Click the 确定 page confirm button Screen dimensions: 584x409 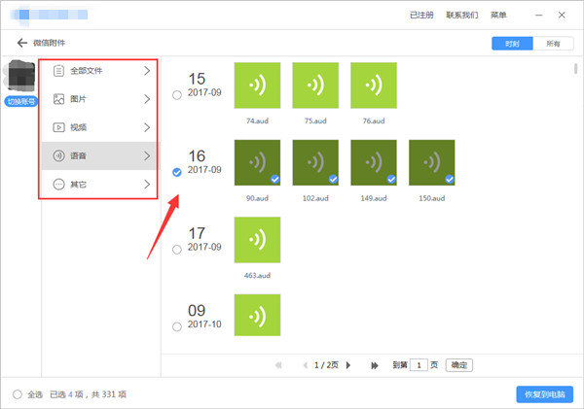[x=458, y=365]
